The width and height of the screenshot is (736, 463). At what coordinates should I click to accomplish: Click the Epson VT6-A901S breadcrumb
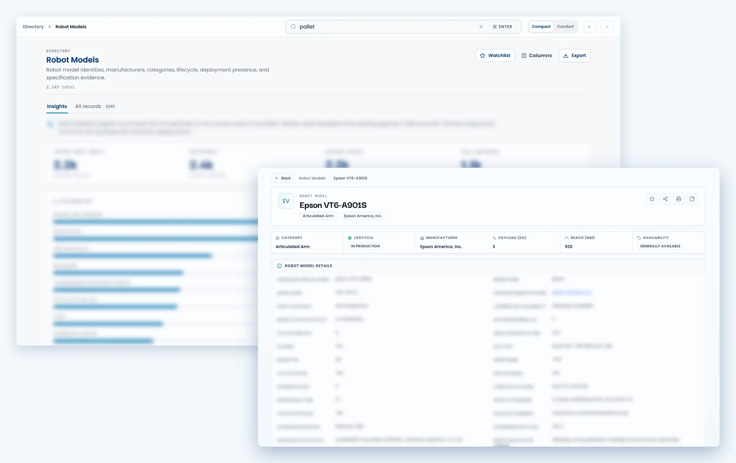click(350, 178)
